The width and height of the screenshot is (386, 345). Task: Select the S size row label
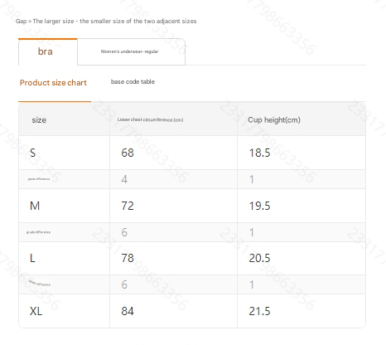pos(32,153)
